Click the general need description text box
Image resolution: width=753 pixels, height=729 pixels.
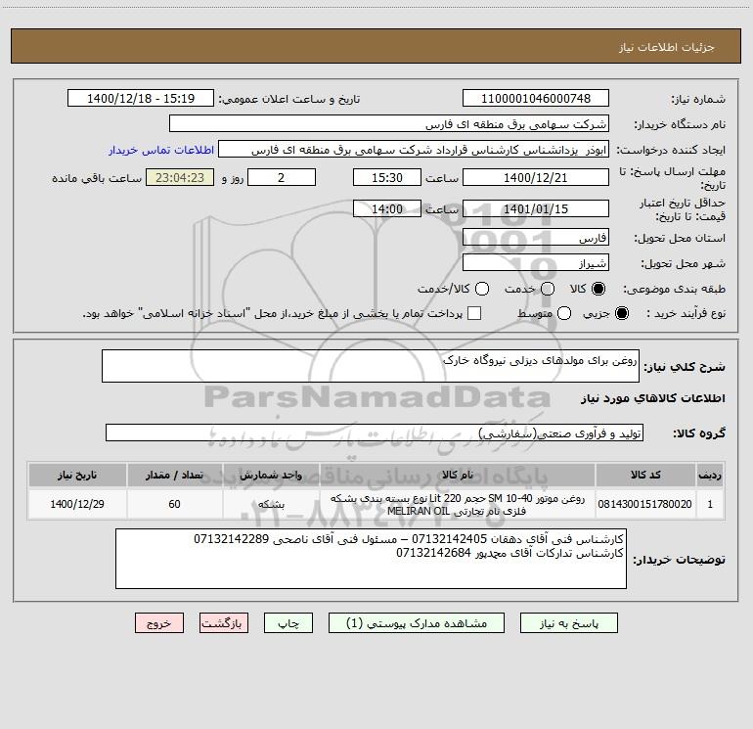[371, 366]
